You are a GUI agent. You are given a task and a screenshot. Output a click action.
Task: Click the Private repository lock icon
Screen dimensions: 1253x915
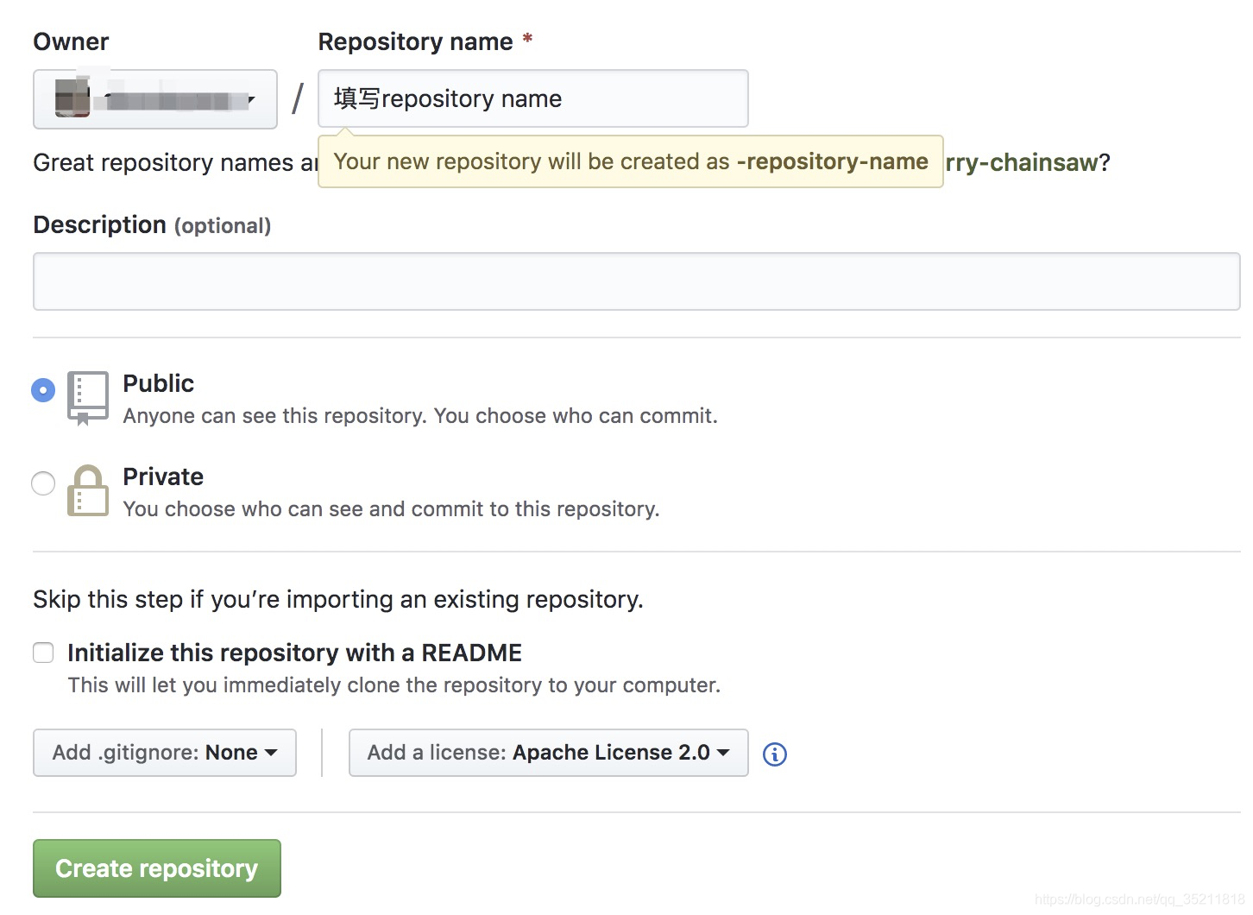[88, 490]
